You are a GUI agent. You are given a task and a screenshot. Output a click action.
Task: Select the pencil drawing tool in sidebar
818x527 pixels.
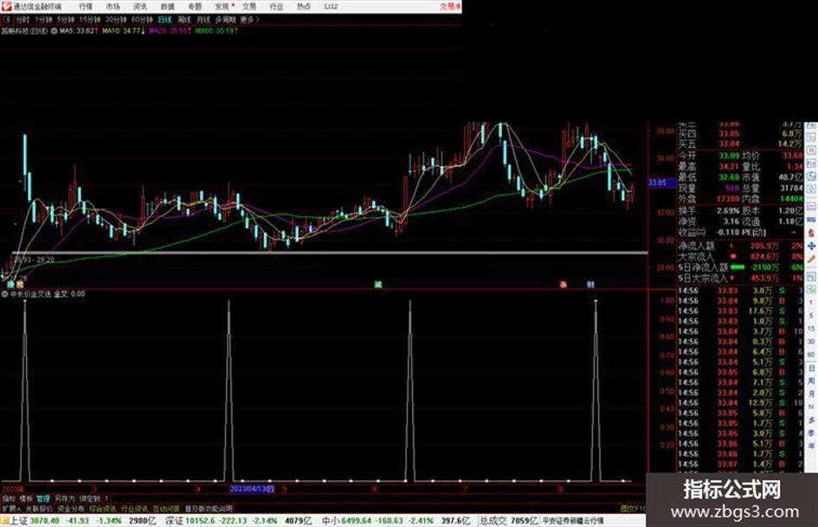tap(811, 259)
